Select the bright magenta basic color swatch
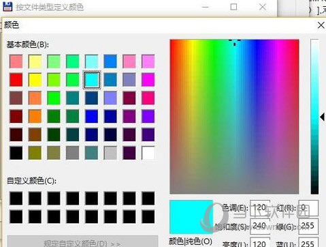This screenshot has height=247, width=326. 148,80
